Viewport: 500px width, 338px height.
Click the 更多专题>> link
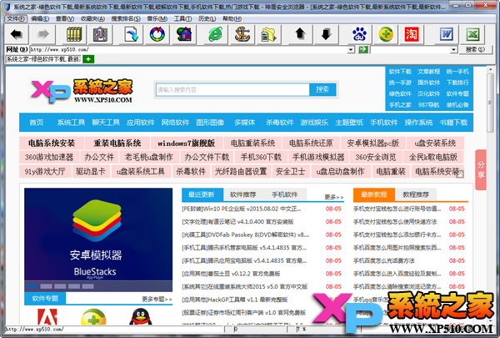(157, 299)
